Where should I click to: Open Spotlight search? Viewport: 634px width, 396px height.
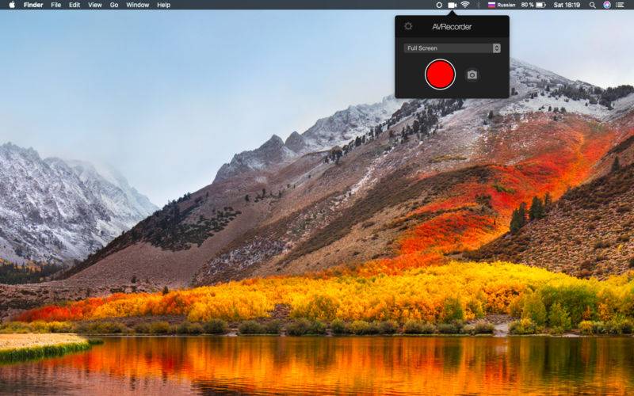592,5
